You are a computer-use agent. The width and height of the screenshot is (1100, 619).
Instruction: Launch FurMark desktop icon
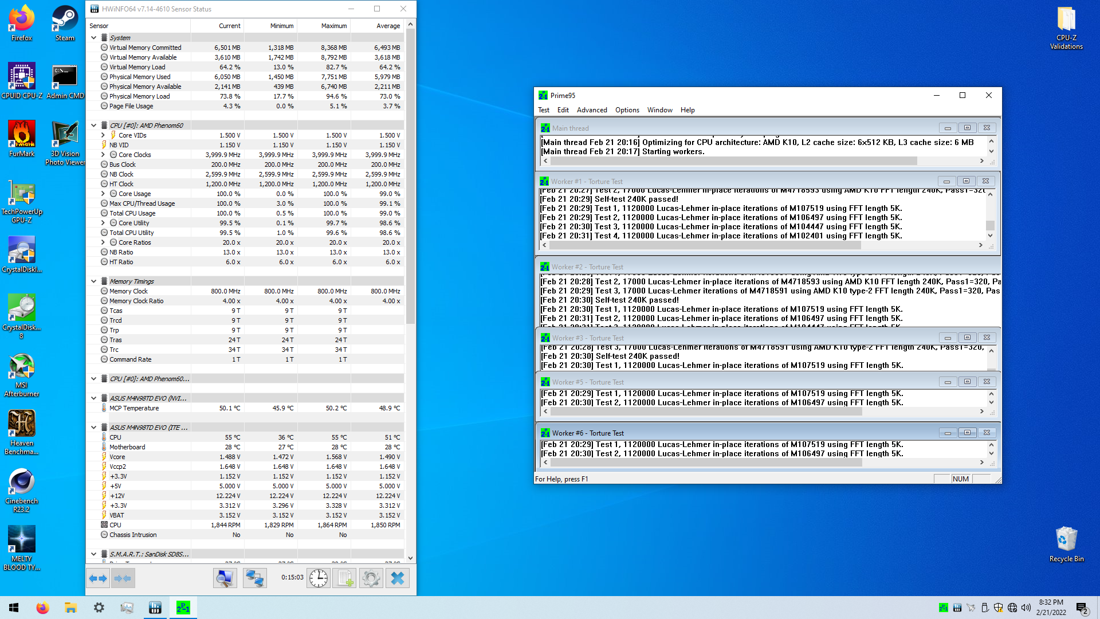pyautogui.click(x=22, y=139)
